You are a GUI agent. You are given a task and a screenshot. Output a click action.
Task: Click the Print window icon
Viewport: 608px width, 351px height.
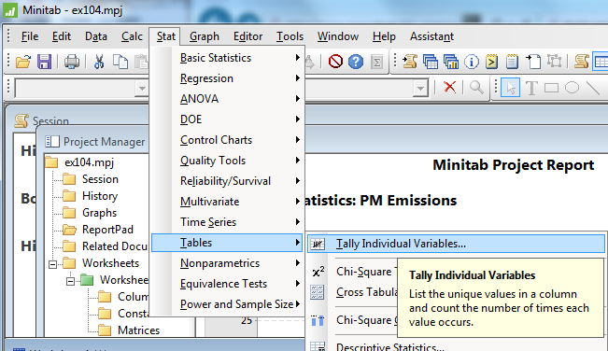[72, 62]
